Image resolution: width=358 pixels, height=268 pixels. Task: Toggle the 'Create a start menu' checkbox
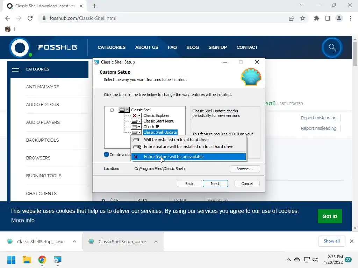106,155
